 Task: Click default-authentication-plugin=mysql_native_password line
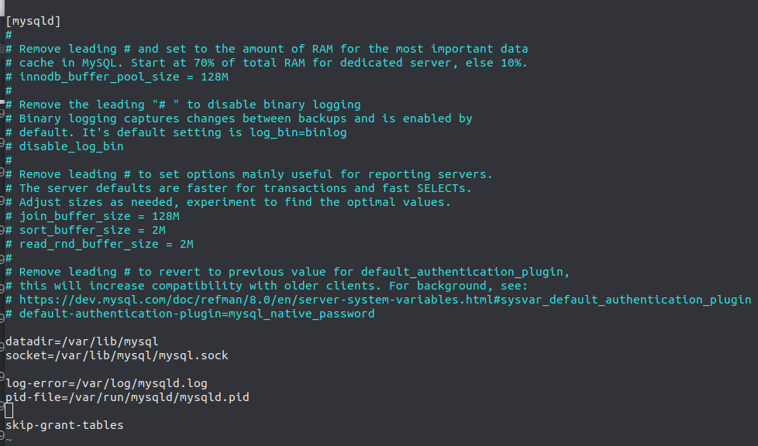tap(190, 314)
